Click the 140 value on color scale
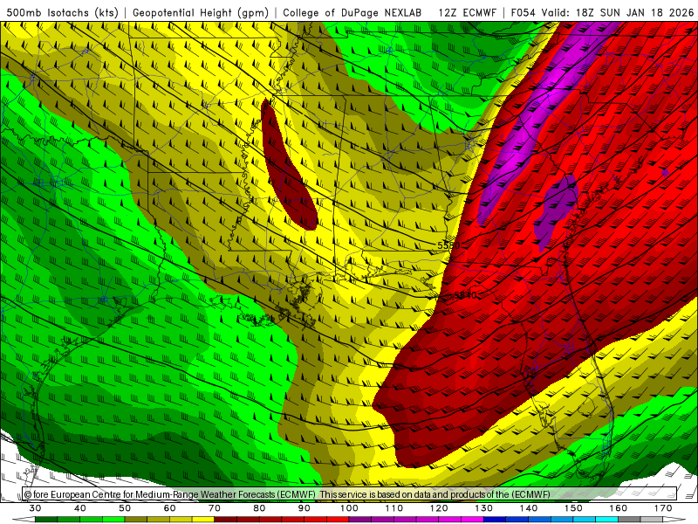698x524 pixels. click(x=529, y=508)
